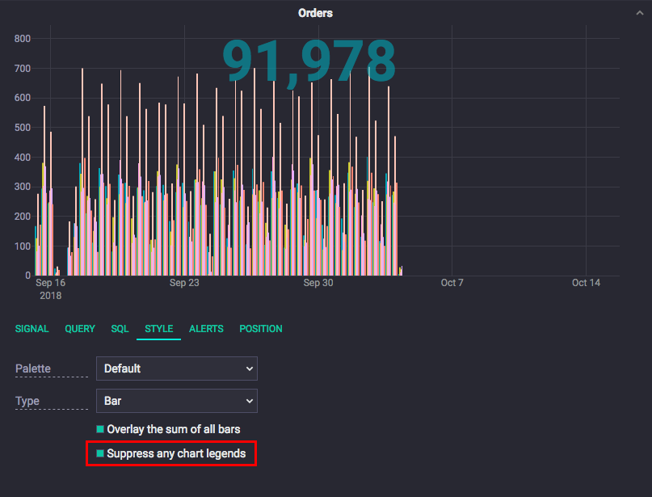
Task: Click the Sep 16 axis label
Action: point(50,283)
